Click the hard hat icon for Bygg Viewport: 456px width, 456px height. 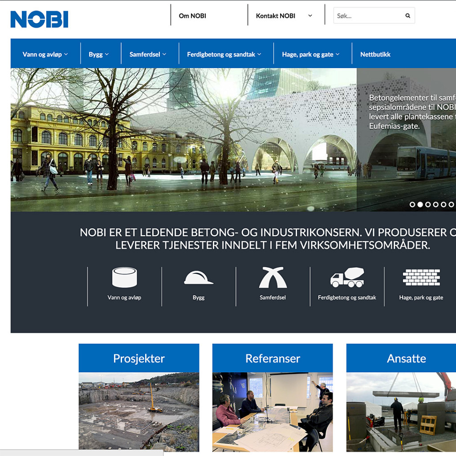(198, 278)
